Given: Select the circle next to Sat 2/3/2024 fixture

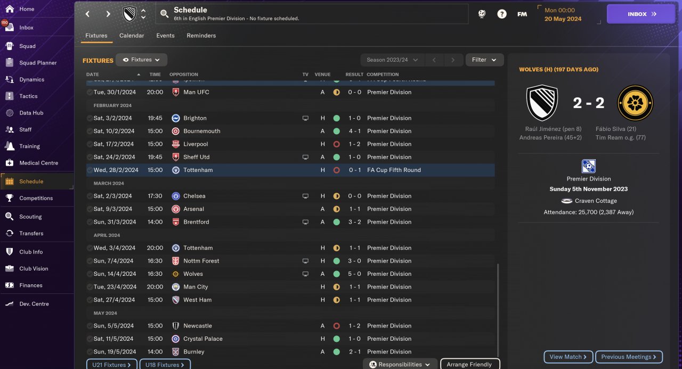Looking at the screenshot, I should coord(90,196).
